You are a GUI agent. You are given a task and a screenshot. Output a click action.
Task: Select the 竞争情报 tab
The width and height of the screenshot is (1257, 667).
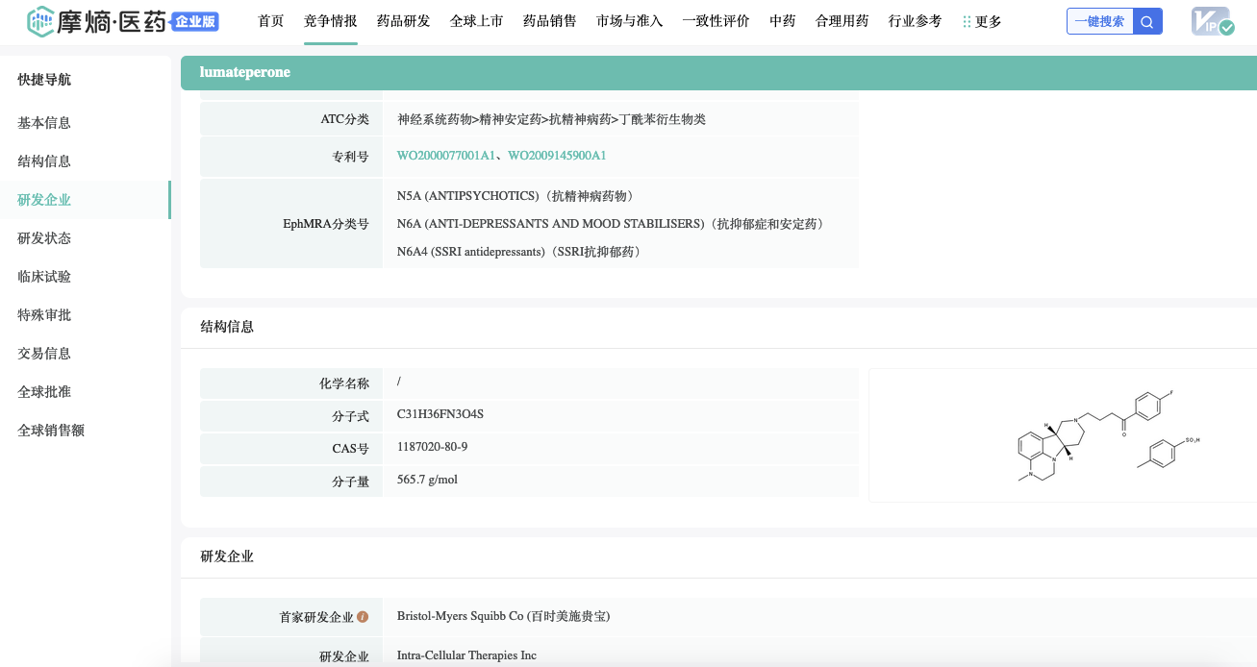(x=330, y=21)
